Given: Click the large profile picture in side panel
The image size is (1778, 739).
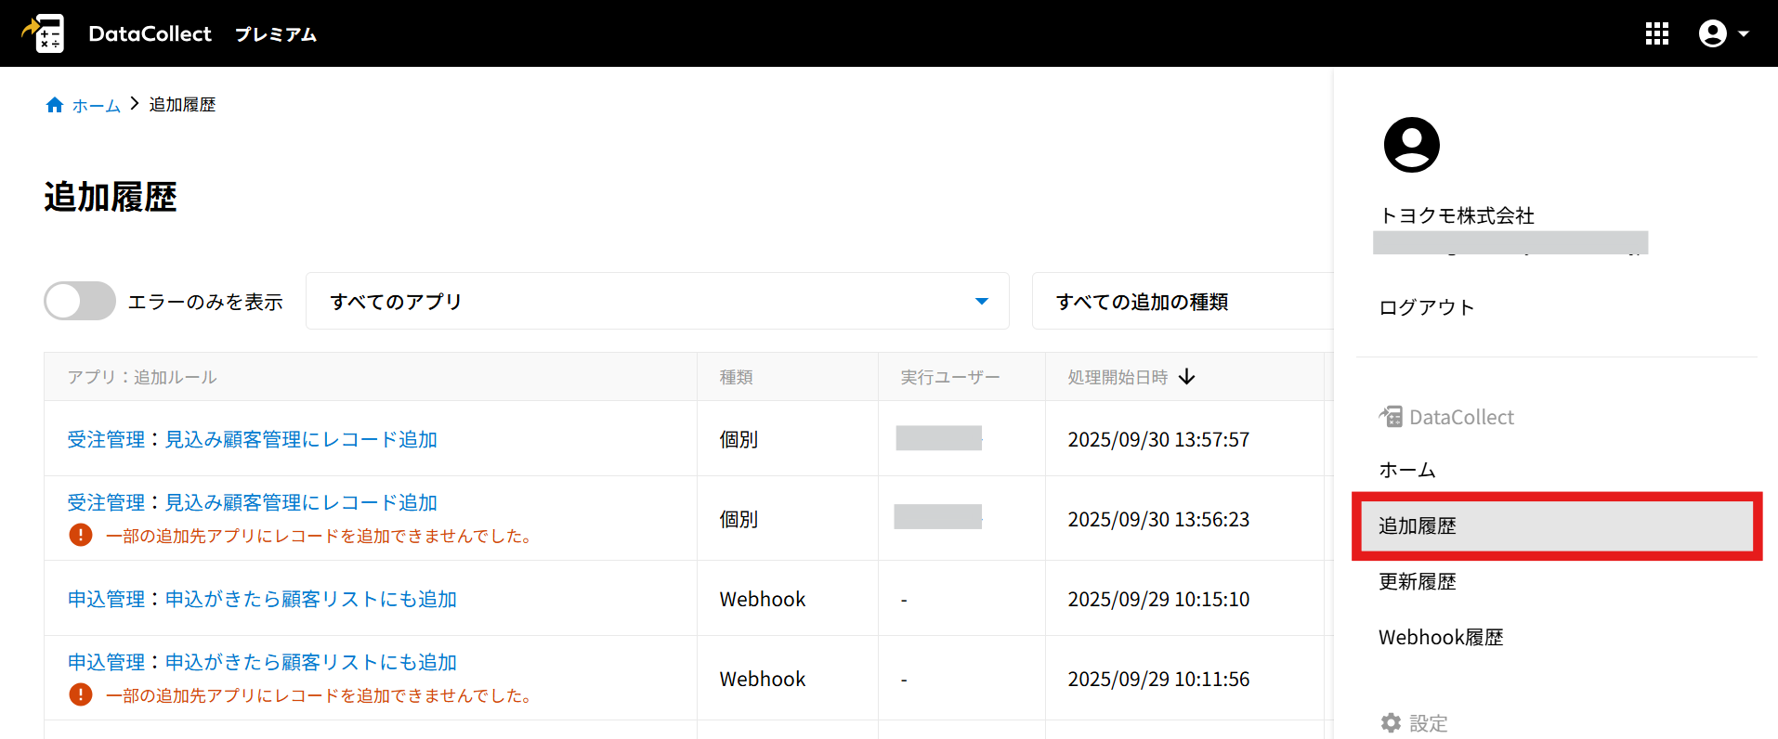Looking at the screenshot, I should 1411,145.
